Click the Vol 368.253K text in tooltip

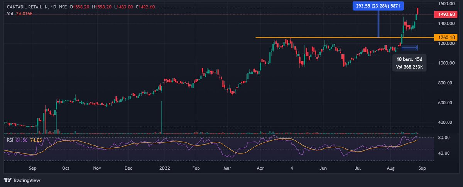point(409,67)
